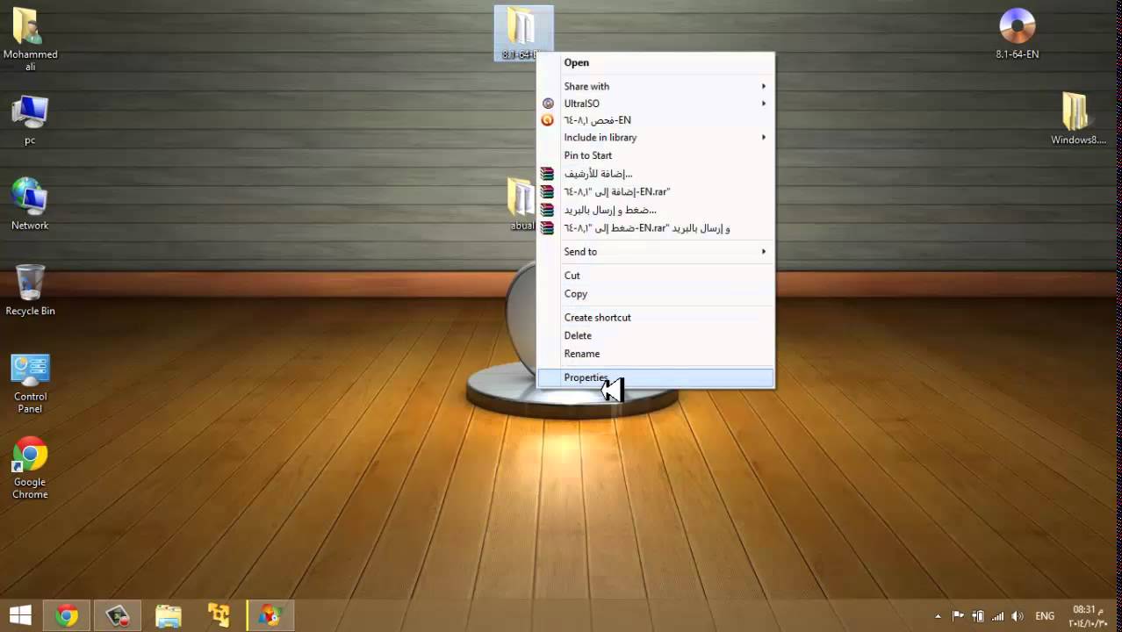Choose Pin to Start
This screenshot has height=632, width=1122.
point(656,155)
